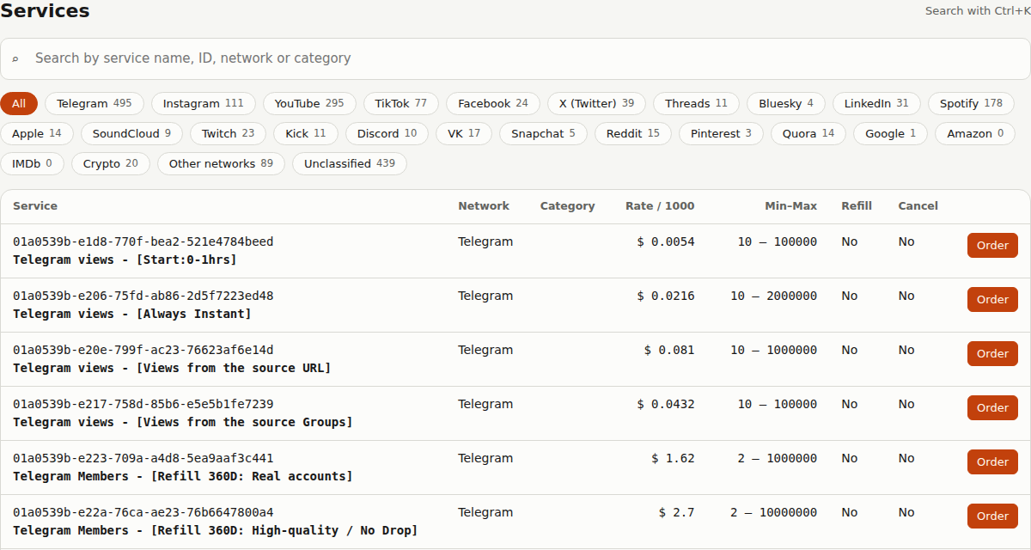Filter services by Facebook
The height and width of the screenshot is (550, 1031).
tap(493, 104)
